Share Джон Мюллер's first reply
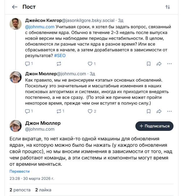This screenshot has width=181, height=196. pos(159,111)
